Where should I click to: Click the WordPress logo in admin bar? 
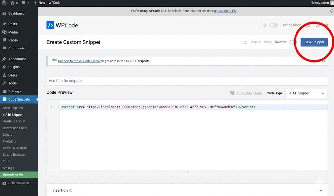[4, 3]
